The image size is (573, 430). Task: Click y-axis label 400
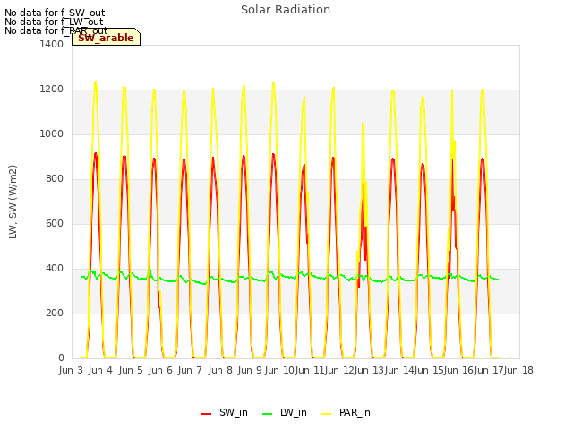click(55, 269)
